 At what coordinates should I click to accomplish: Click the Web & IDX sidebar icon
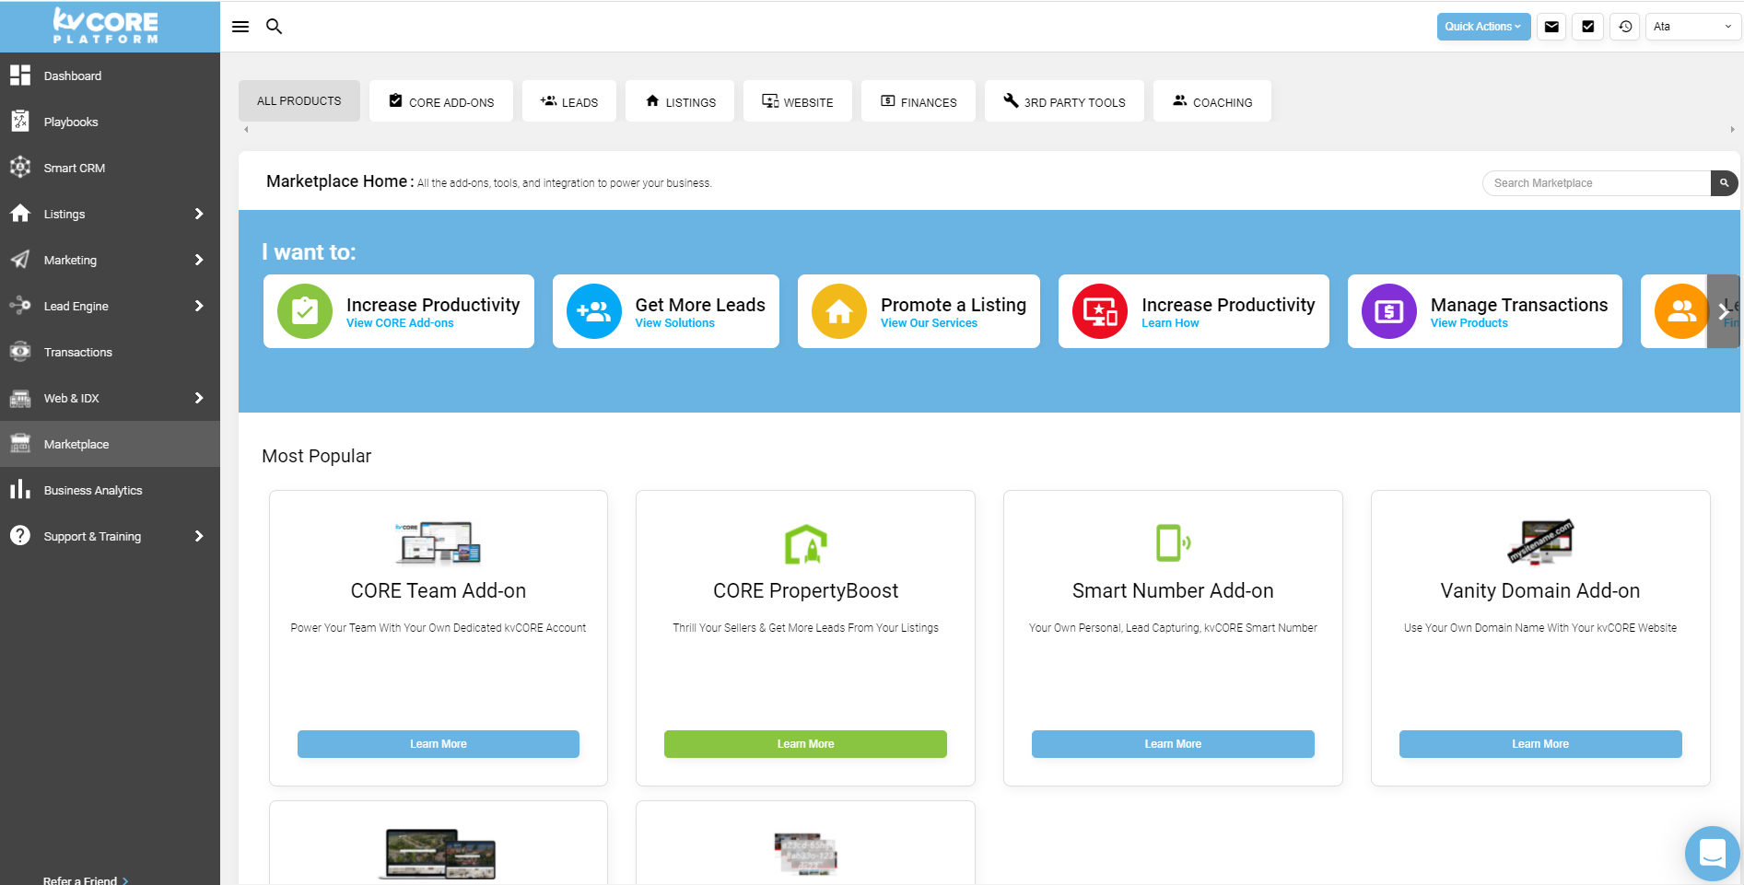[20, 398]
